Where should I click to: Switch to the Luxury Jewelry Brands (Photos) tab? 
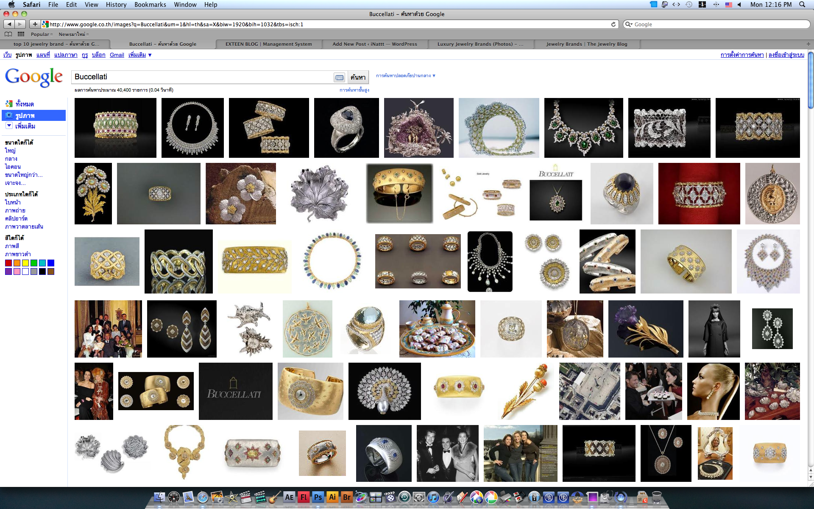(480, 44)
